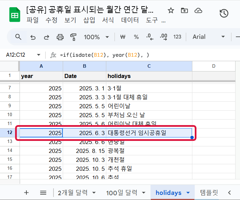The image size is (240, 200).
Task: Click the Google Sheets home icon
Action: point(14,15)
